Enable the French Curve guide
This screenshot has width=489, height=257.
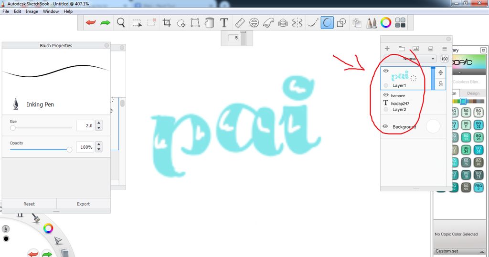point(268,23)
